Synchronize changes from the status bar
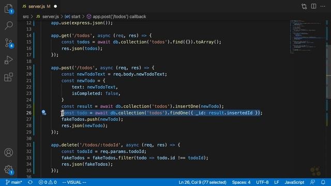The height and width of the screenshot is (186, 331). tap(30, 182)
